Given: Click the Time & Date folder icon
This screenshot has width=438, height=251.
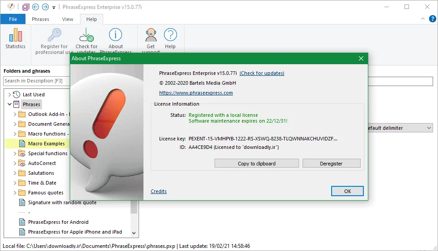Looking at the screenshot, I should tap(22, 183).
